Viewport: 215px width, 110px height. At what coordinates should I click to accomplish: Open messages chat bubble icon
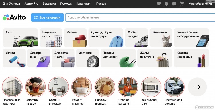coord(174,4)
